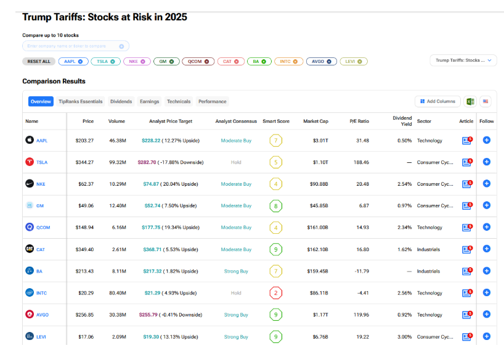
Task: Open the QCOM ticker link
Action: (x=43, y=228)
